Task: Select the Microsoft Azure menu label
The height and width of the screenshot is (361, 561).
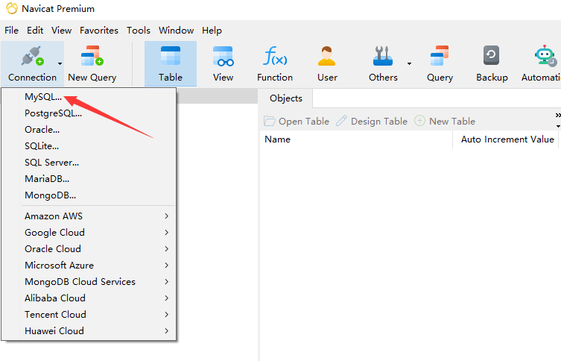Action: coord(59,266)
